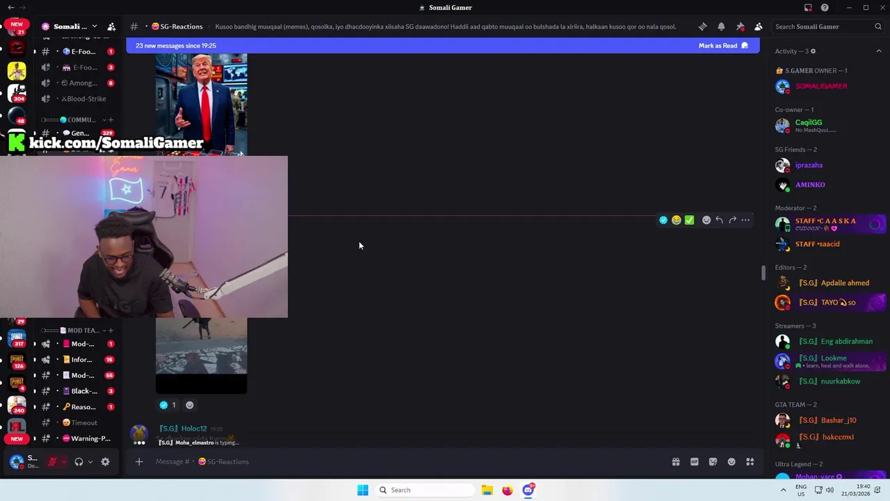The height and width of the screenshot is (501, 890).
Task: Add the laughing emoji quick reaction
Action: click(676, 220)
